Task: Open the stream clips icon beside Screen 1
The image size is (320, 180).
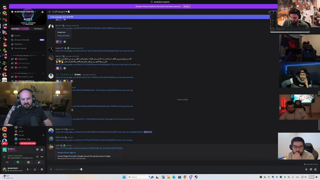Action: tap(42, 149)
